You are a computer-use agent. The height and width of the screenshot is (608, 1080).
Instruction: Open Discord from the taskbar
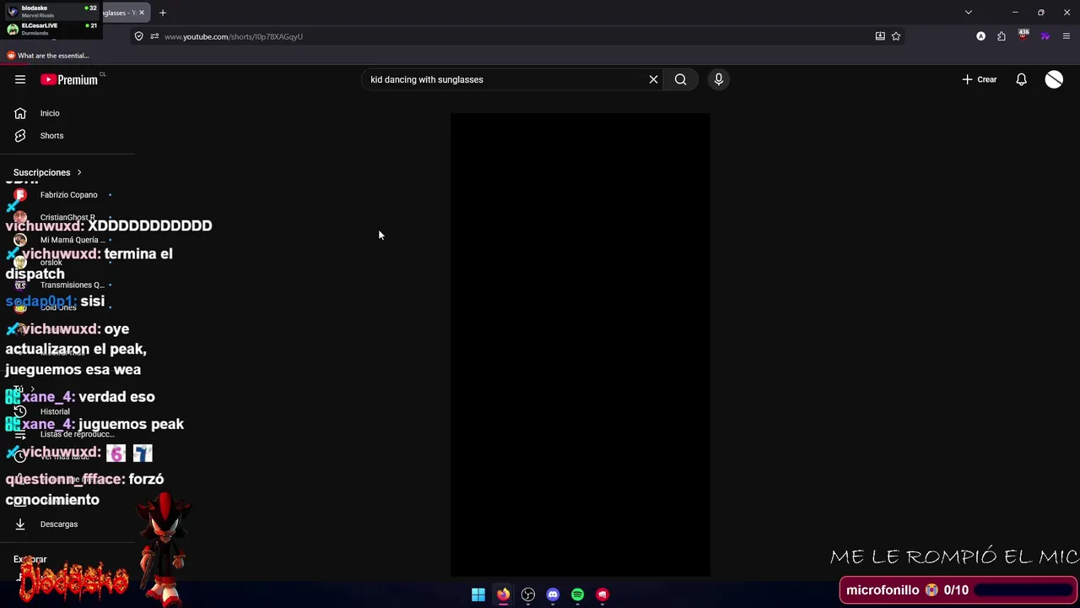[x=553, y=594]
